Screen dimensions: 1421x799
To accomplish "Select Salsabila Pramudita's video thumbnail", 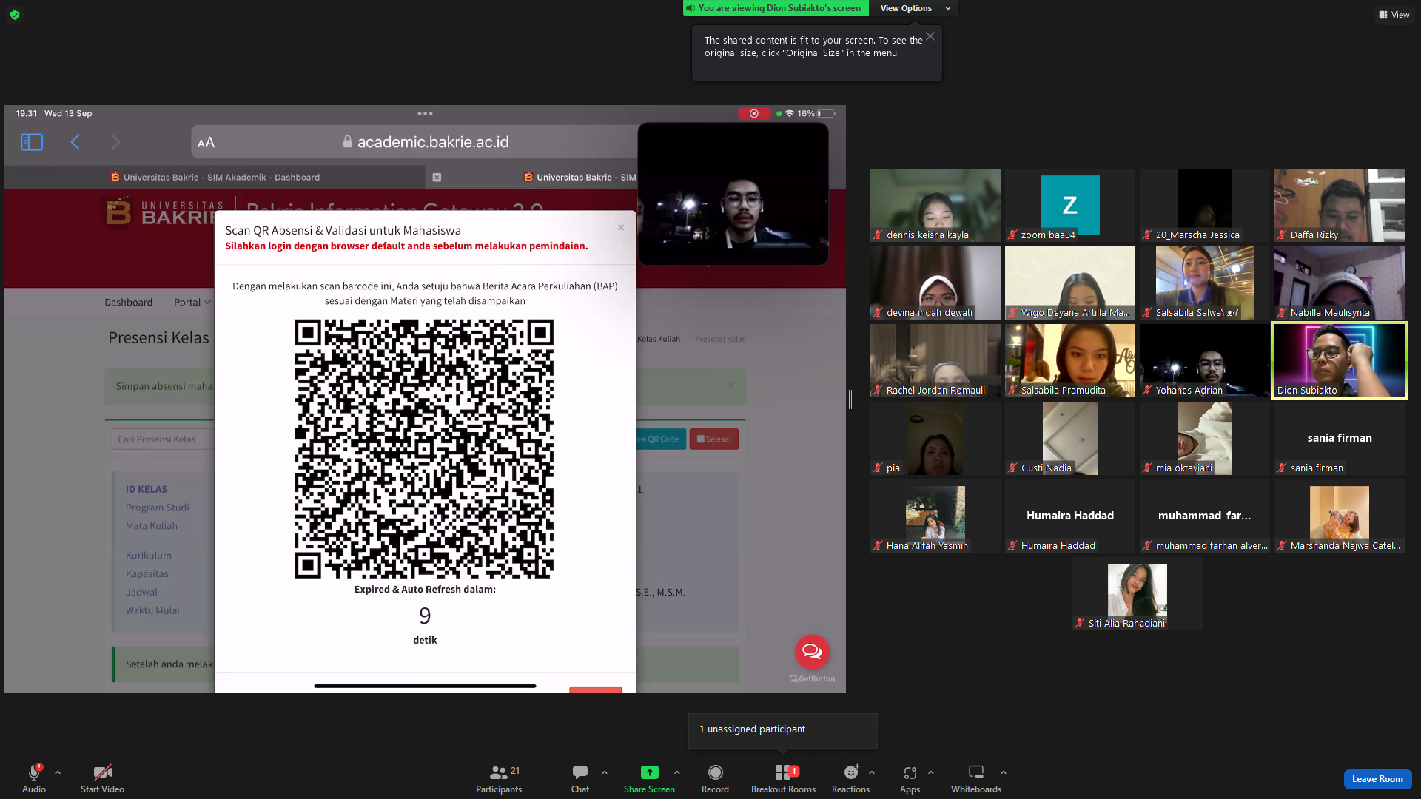I will point(1070,360).
